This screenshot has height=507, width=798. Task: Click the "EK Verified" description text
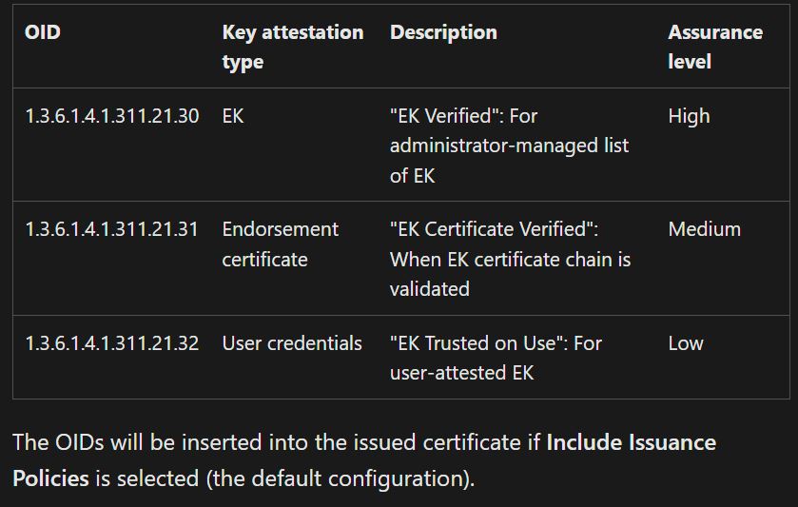point(510,146)
